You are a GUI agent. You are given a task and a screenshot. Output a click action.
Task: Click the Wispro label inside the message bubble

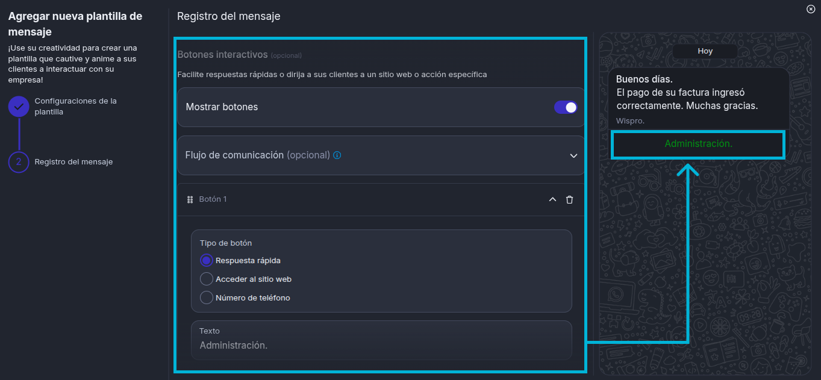click(x=629, y=120)
